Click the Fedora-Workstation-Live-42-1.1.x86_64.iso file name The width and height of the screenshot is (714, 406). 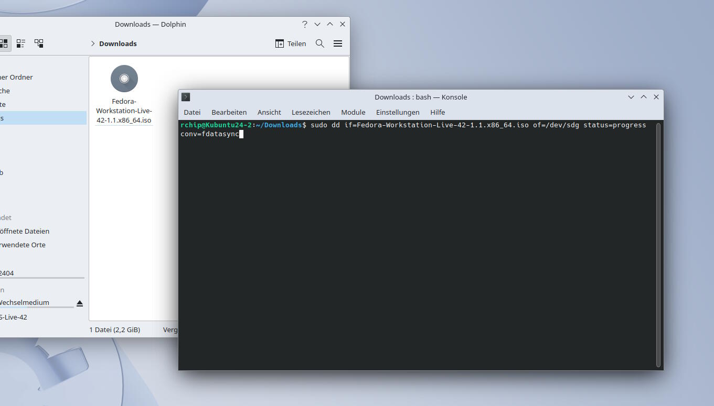(124, 111)
